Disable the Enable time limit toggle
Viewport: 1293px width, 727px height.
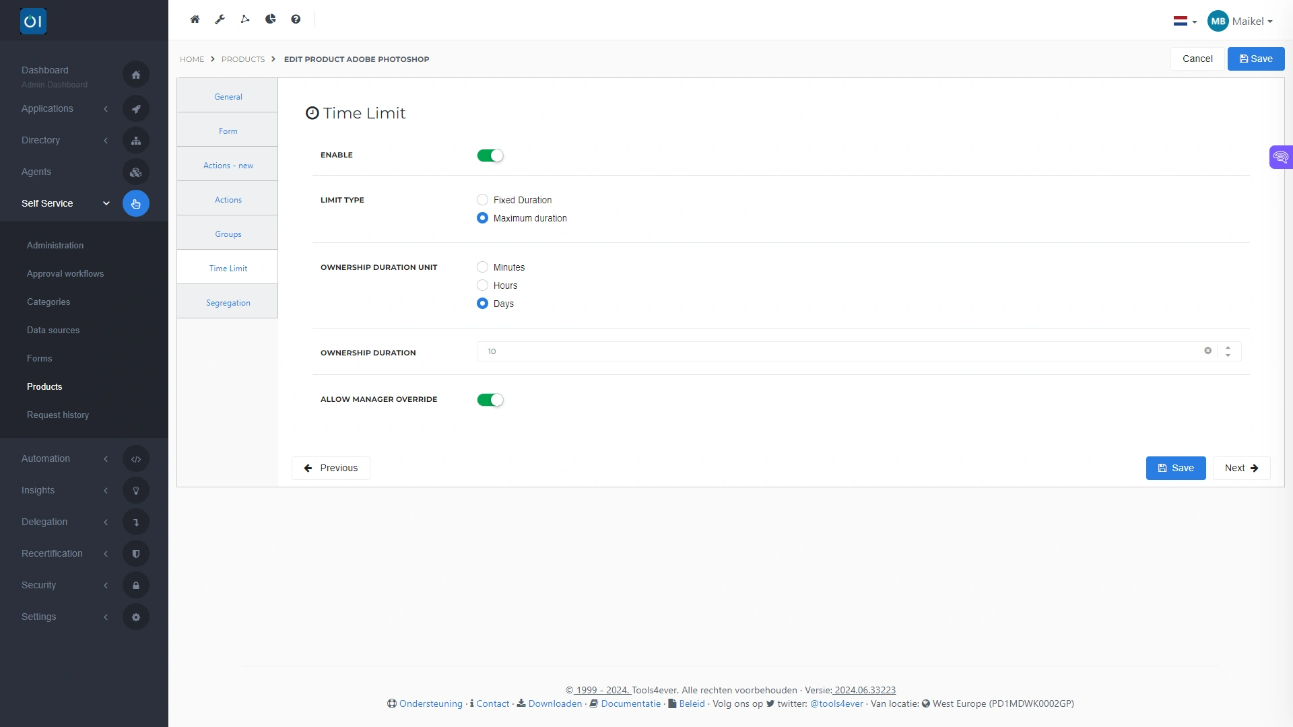coord(490,155)
